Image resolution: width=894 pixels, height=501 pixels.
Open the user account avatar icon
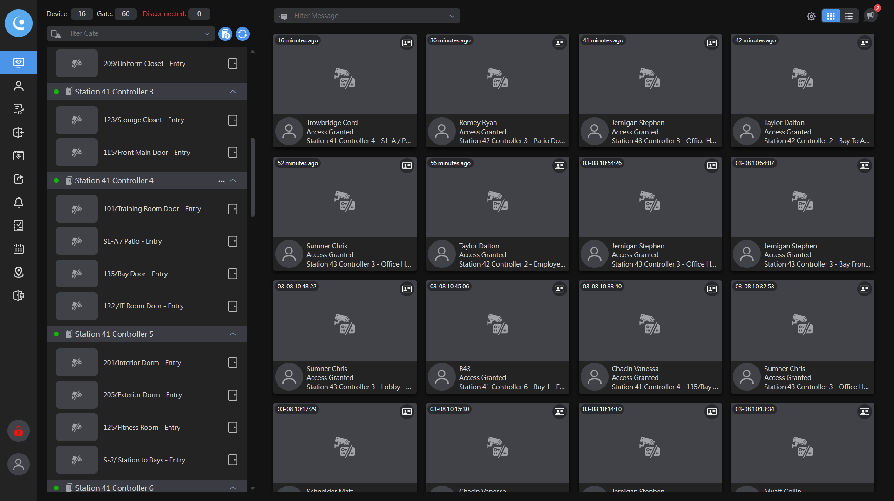19,464
